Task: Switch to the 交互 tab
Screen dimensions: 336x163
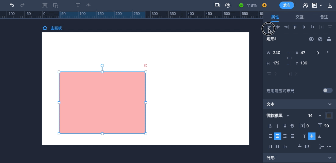Action: tap(299, 17)
